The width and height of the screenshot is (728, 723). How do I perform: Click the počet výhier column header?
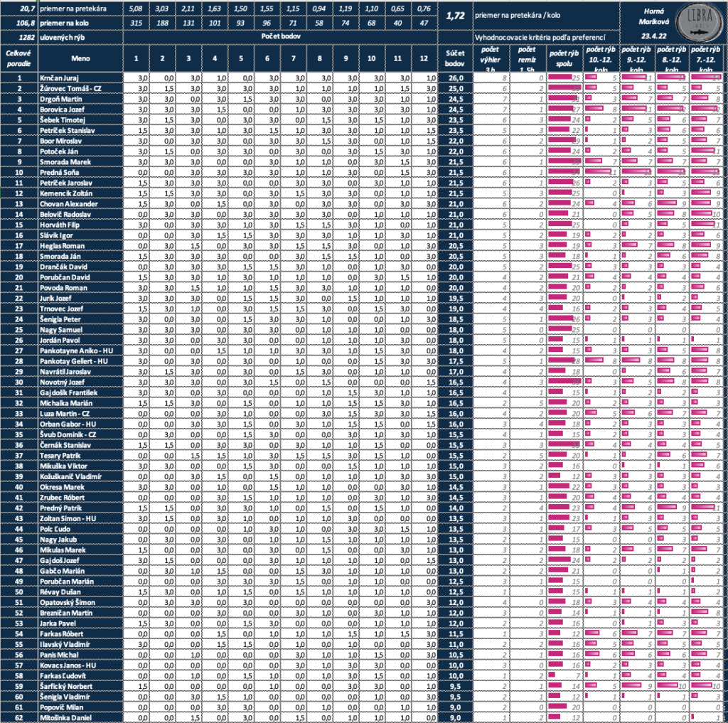(491, 58)
